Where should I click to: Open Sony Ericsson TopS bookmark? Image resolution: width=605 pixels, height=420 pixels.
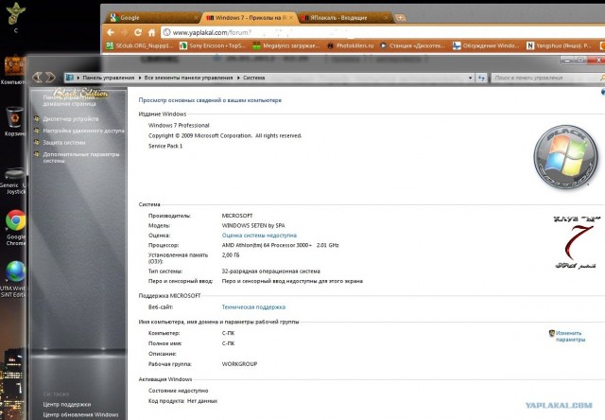pyautogui.click(x=212, y=45)
